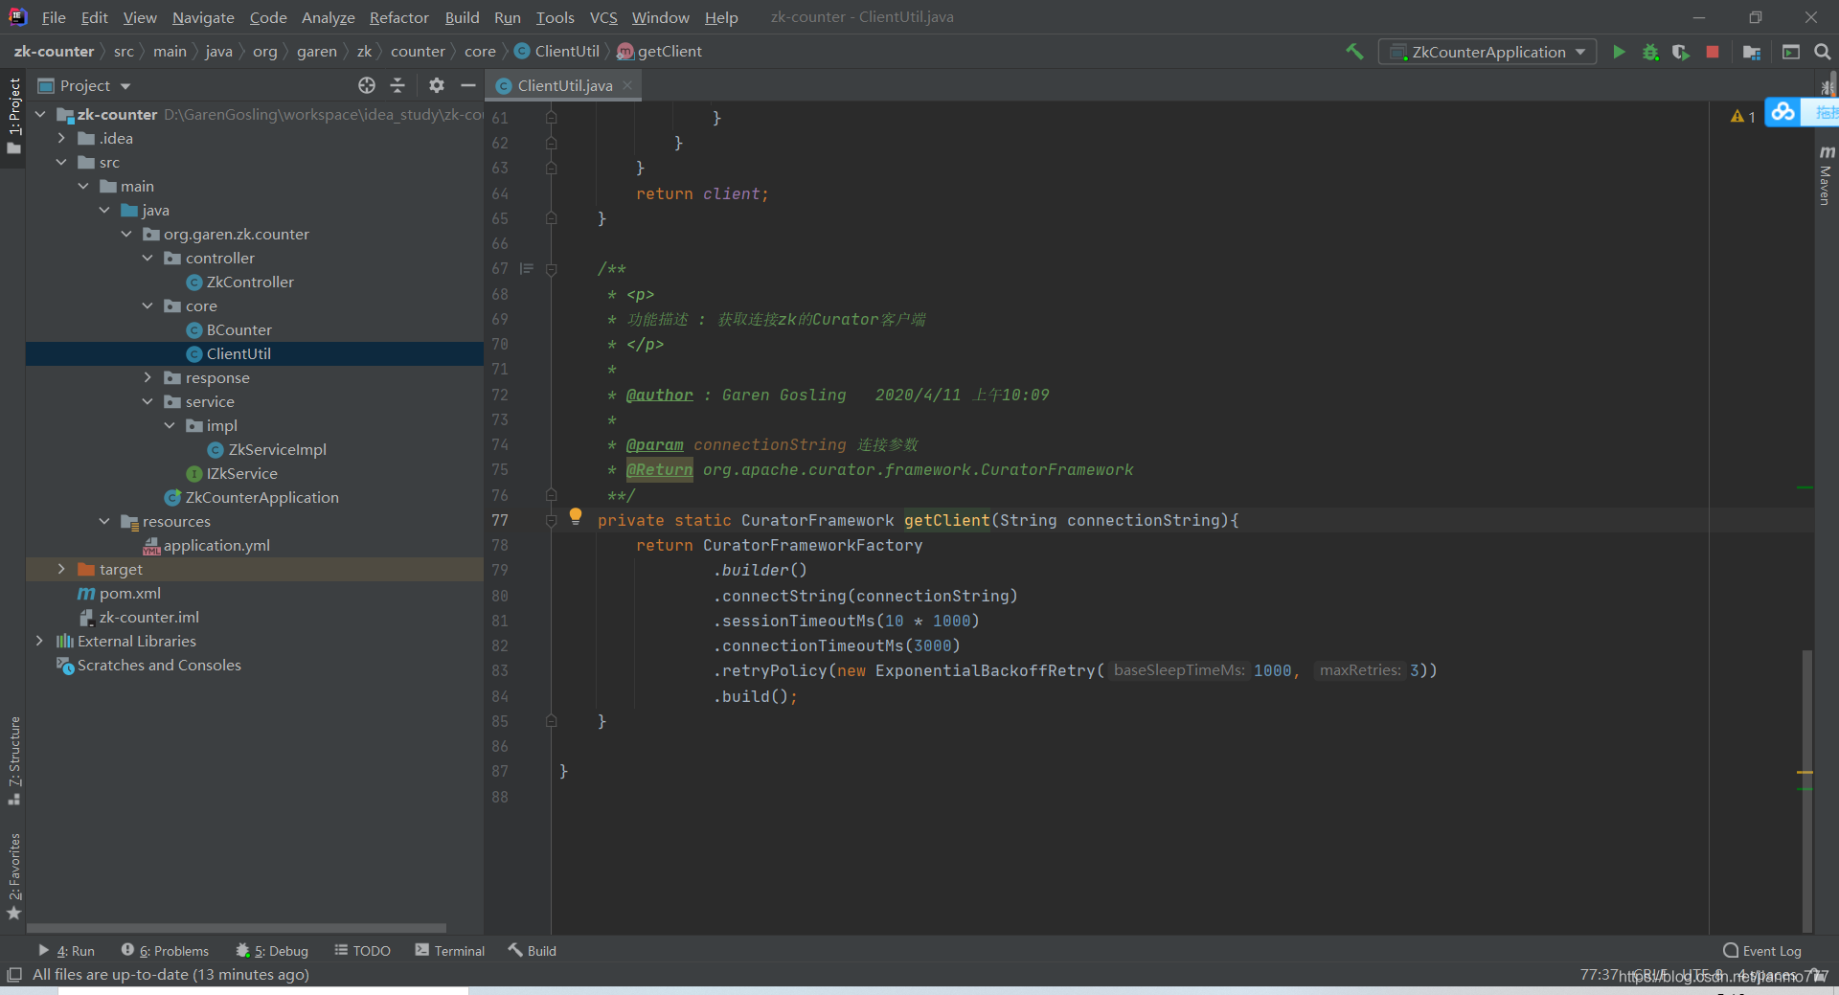Image resolution: width=1839 pixels, height=995 pixels.
Task: Open Project panel settings gear
Action: (x=437, y=85)
